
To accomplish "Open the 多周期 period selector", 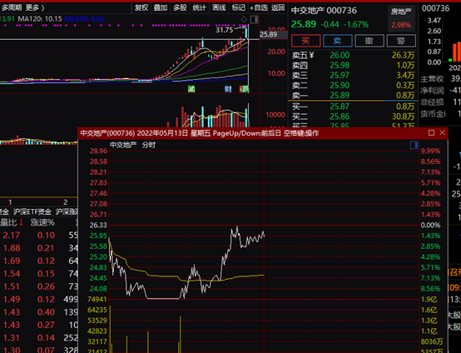I will coord(12,7).
